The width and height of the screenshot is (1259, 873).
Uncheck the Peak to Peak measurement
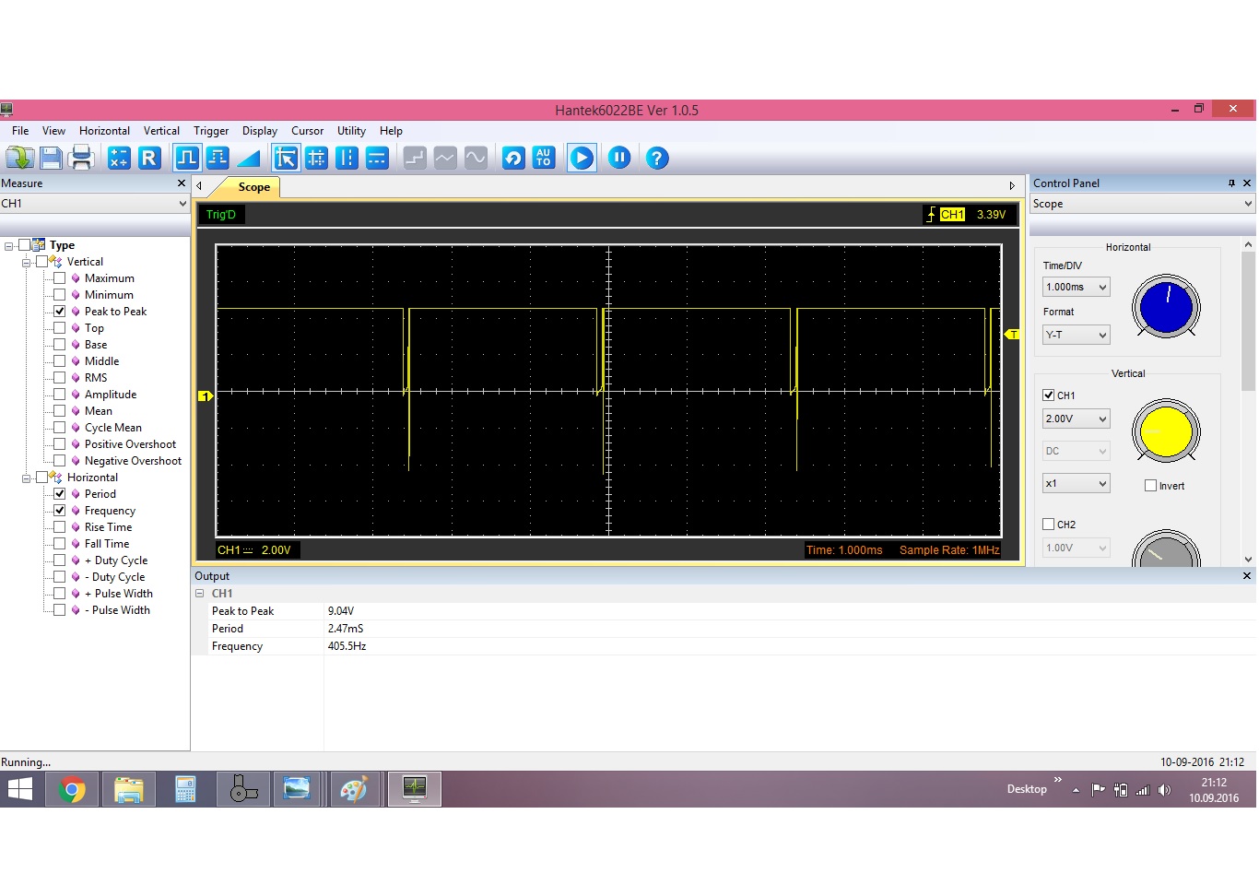(60, 312)
